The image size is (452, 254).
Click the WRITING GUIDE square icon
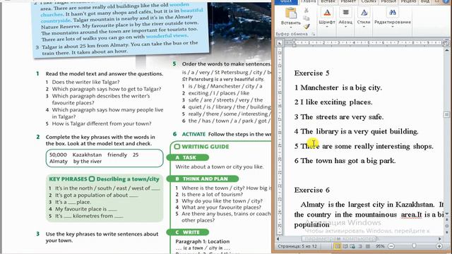coord(177,147)
